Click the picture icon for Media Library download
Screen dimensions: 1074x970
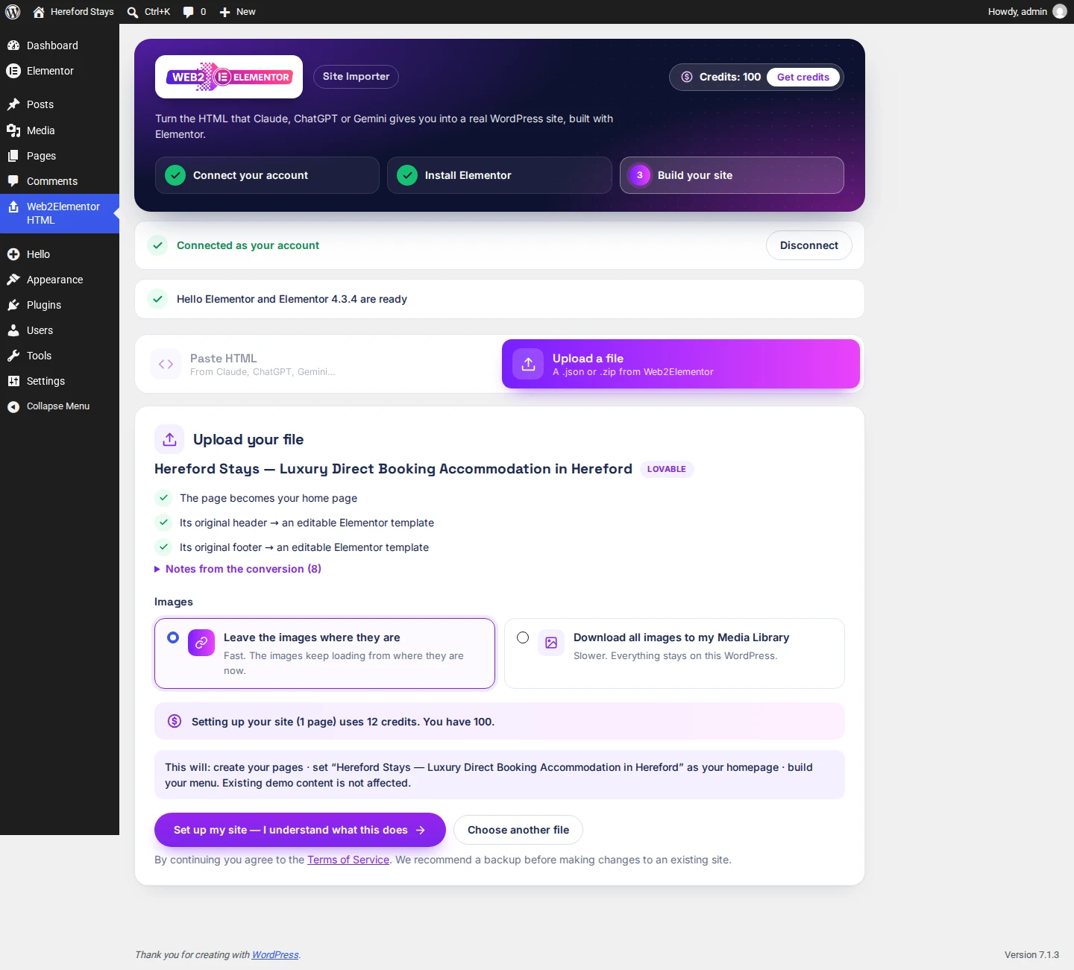pos(551,643)
